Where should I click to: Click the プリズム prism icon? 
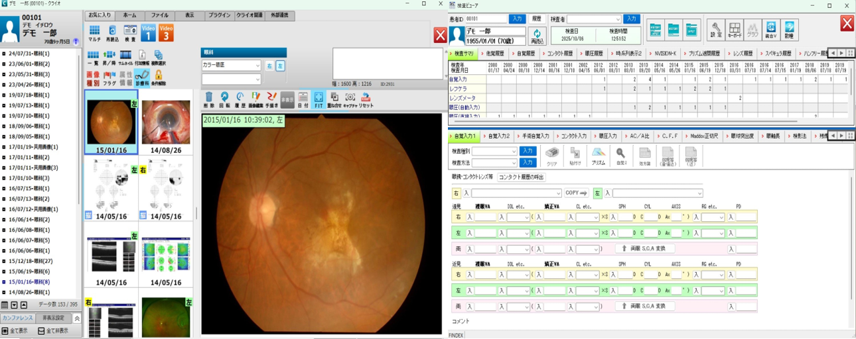point(598,156)
